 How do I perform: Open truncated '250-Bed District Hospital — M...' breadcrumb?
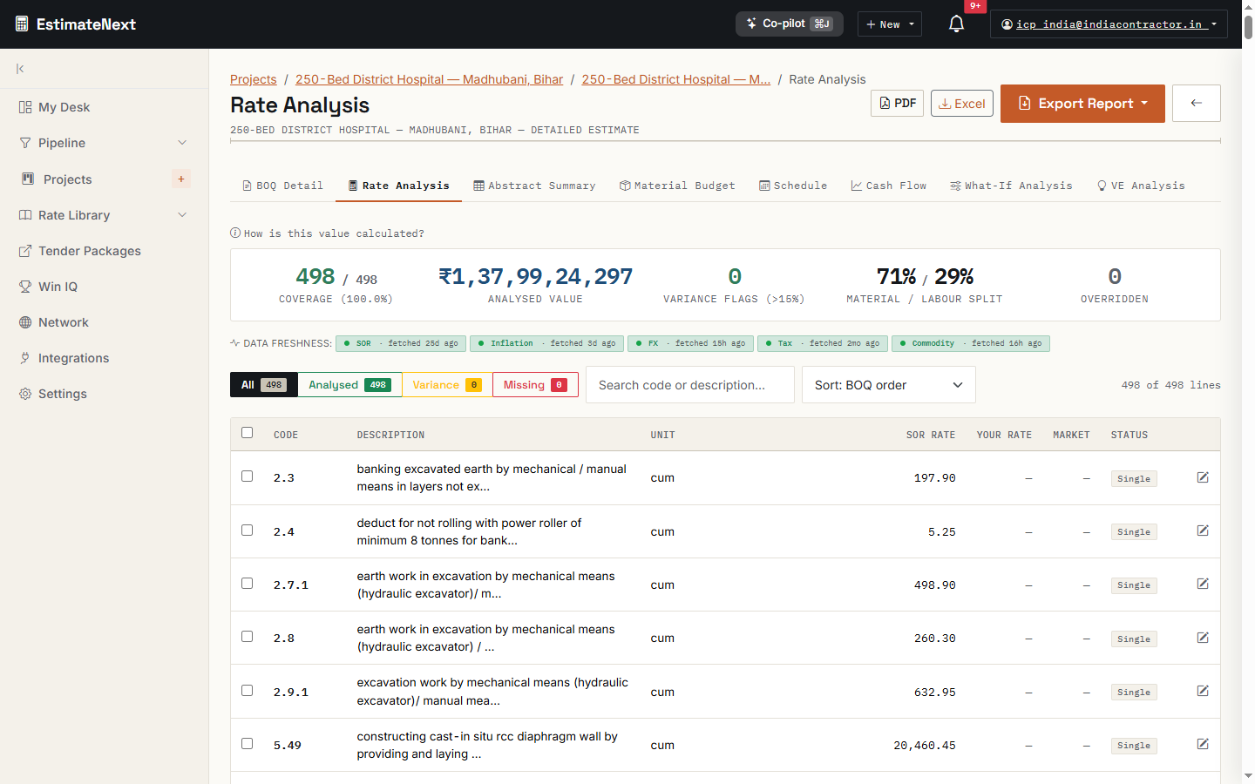pos(676,79)
